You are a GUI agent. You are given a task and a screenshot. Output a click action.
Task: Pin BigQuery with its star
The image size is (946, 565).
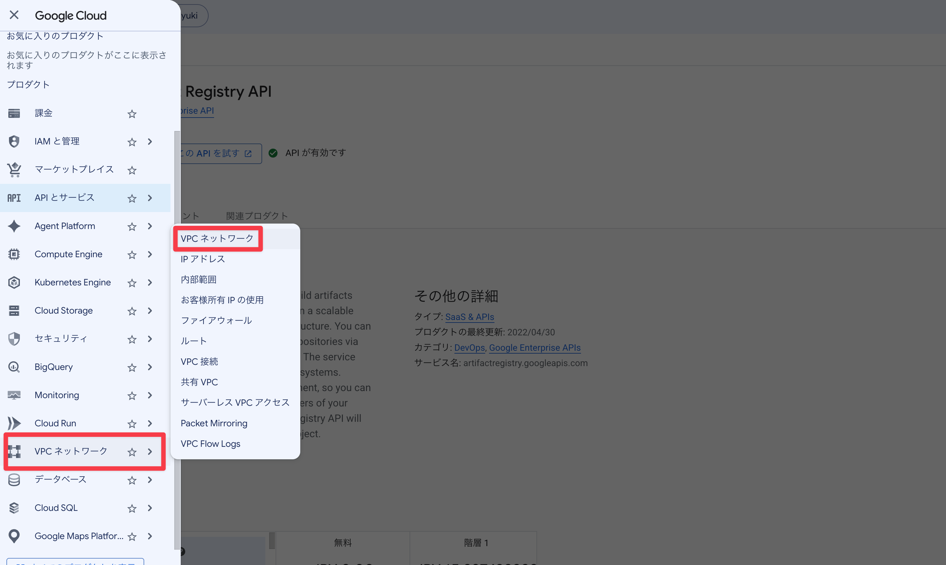click(132, 367)
